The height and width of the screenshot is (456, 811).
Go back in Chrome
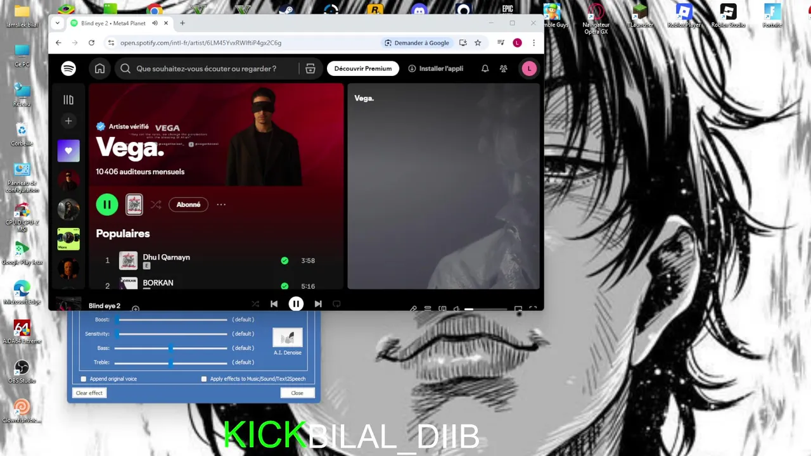(58, 42)
